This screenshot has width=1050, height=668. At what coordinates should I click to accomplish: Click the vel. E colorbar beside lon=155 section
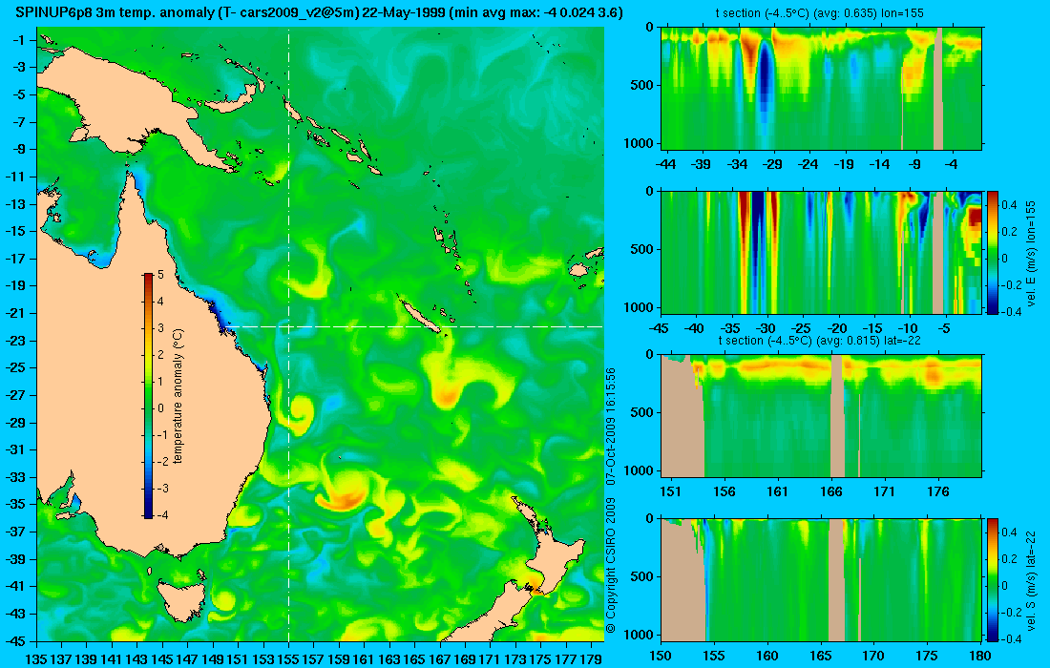coord(993,252)
